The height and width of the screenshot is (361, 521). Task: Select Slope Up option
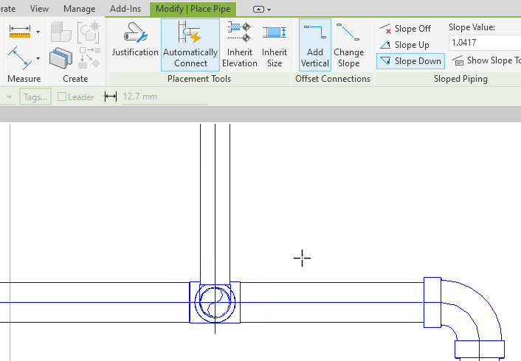404,45
